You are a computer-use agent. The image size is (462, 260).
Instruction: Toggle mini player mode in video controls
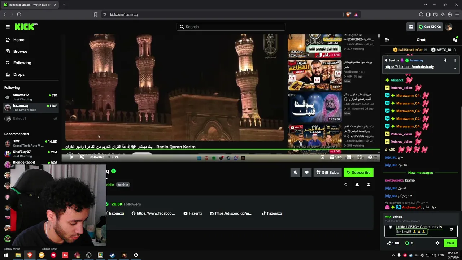click(x=322, y=157)
